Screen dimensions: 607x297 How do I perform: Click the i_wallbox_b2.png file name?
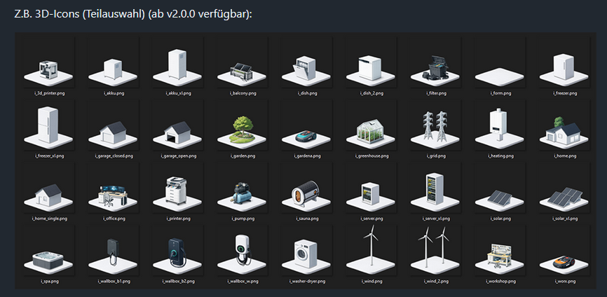pyautogui.click(x=179, y=282)
